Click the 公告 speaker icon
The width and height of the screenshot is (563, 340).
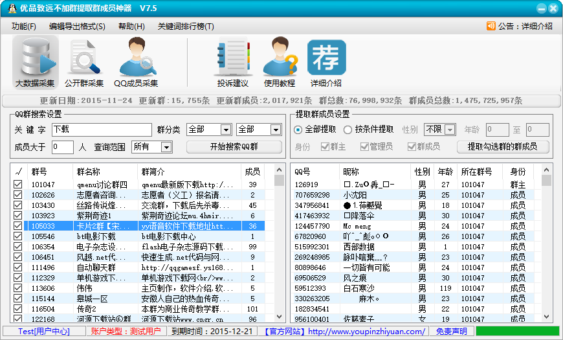tap(491, 26)
